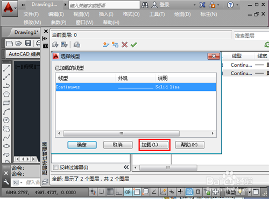
Task: Click the linetype list horizontal scrollbar thumb
Action: (121, 133)
